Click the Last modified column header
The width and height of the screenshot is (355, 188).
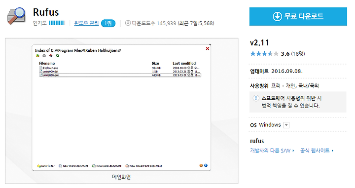184,63
